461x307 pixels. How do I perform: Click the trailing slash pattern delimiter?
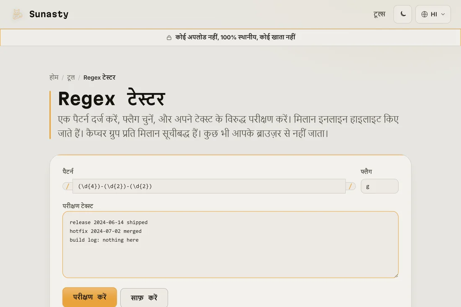coord(350,186)
